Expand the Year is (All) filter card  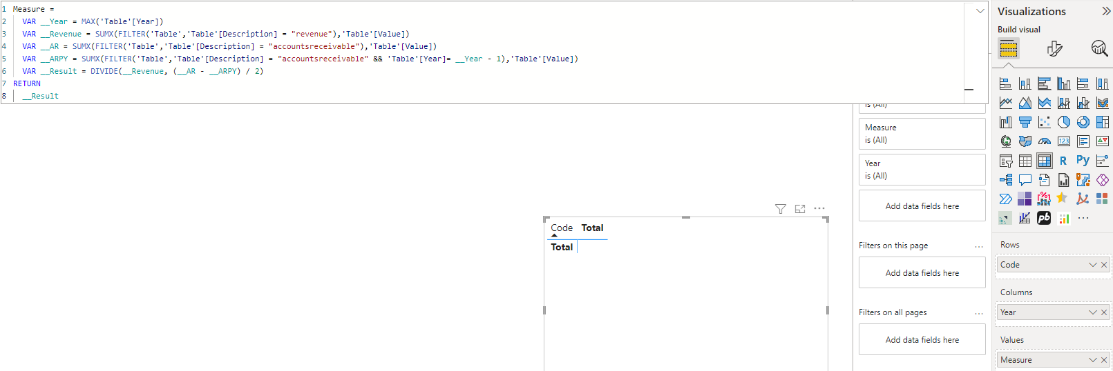[x=922, y=170]
